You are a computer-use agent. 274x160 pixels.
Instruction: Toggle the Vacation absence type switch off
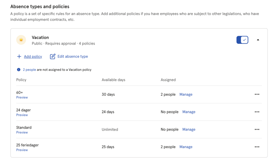coord(242,40)
